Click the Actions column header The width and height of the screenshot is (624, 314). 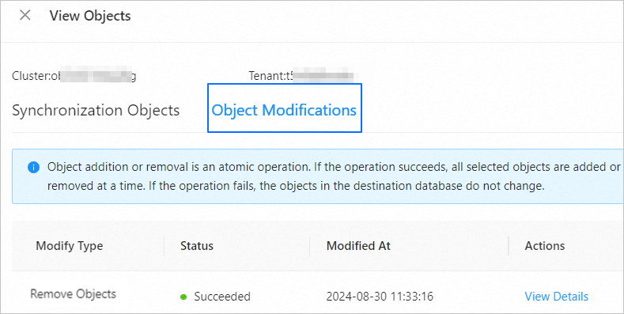[544, 246]
